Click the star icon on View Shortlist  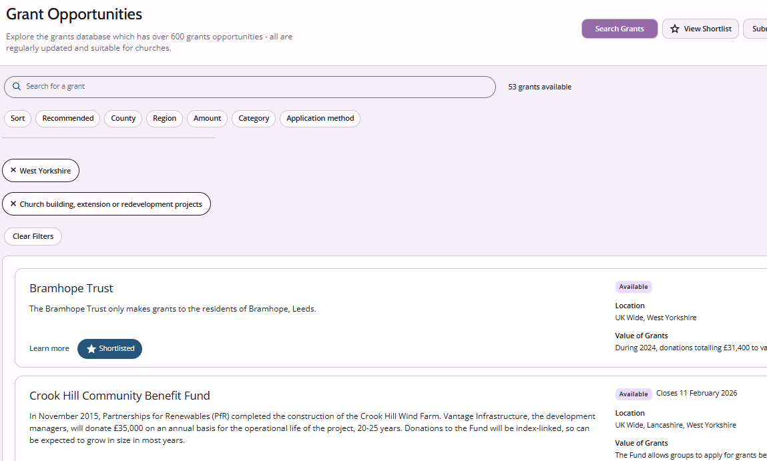675,29
